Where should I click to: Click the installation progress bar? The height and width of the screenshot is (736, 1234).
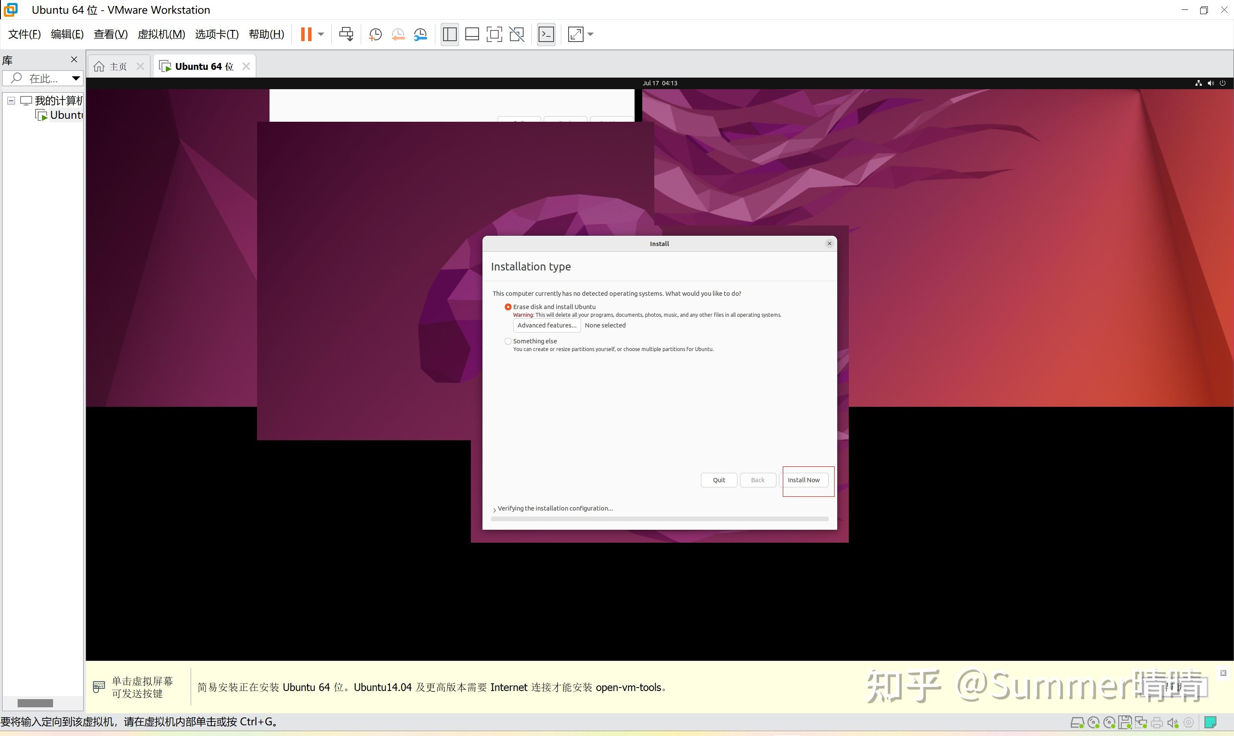point(659,519)
